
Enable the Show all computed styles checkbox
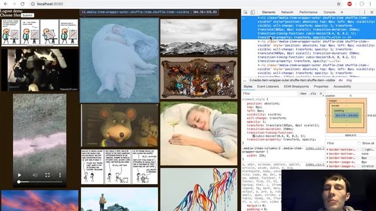(359, 143)
